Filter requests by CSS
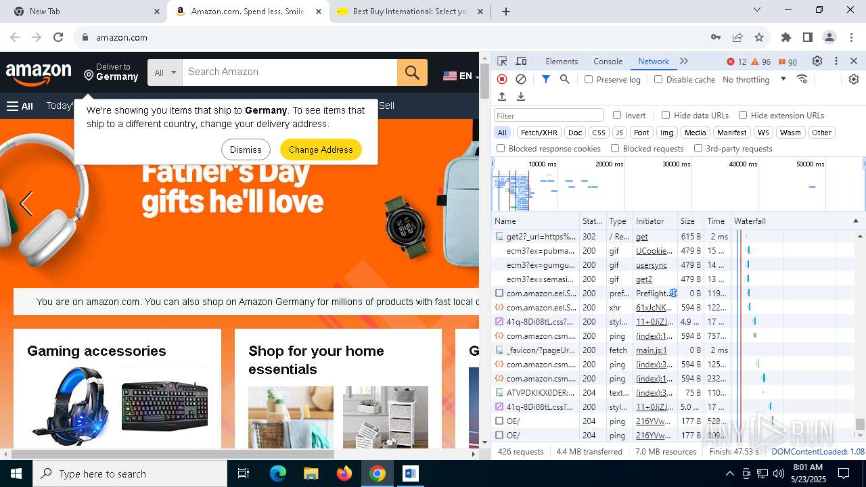This screenshot has height=487, width=866. [x=599, y=133]
